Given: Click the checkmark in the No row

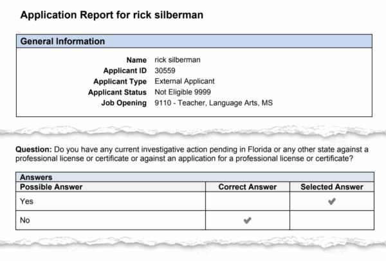Looking at the screenshot, I should pos(248,221).
